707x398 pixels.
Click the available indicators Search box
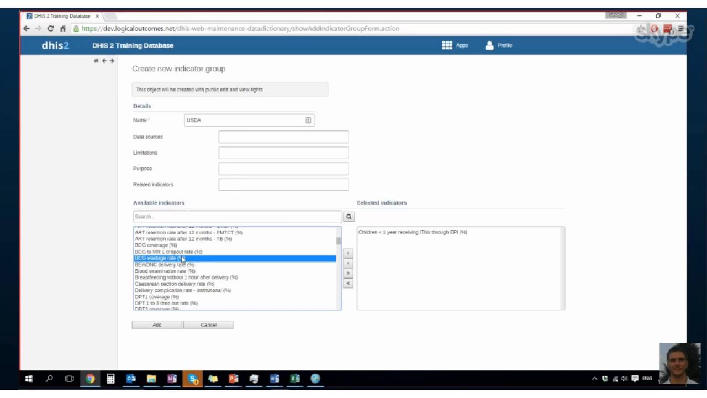click(238, 217)
